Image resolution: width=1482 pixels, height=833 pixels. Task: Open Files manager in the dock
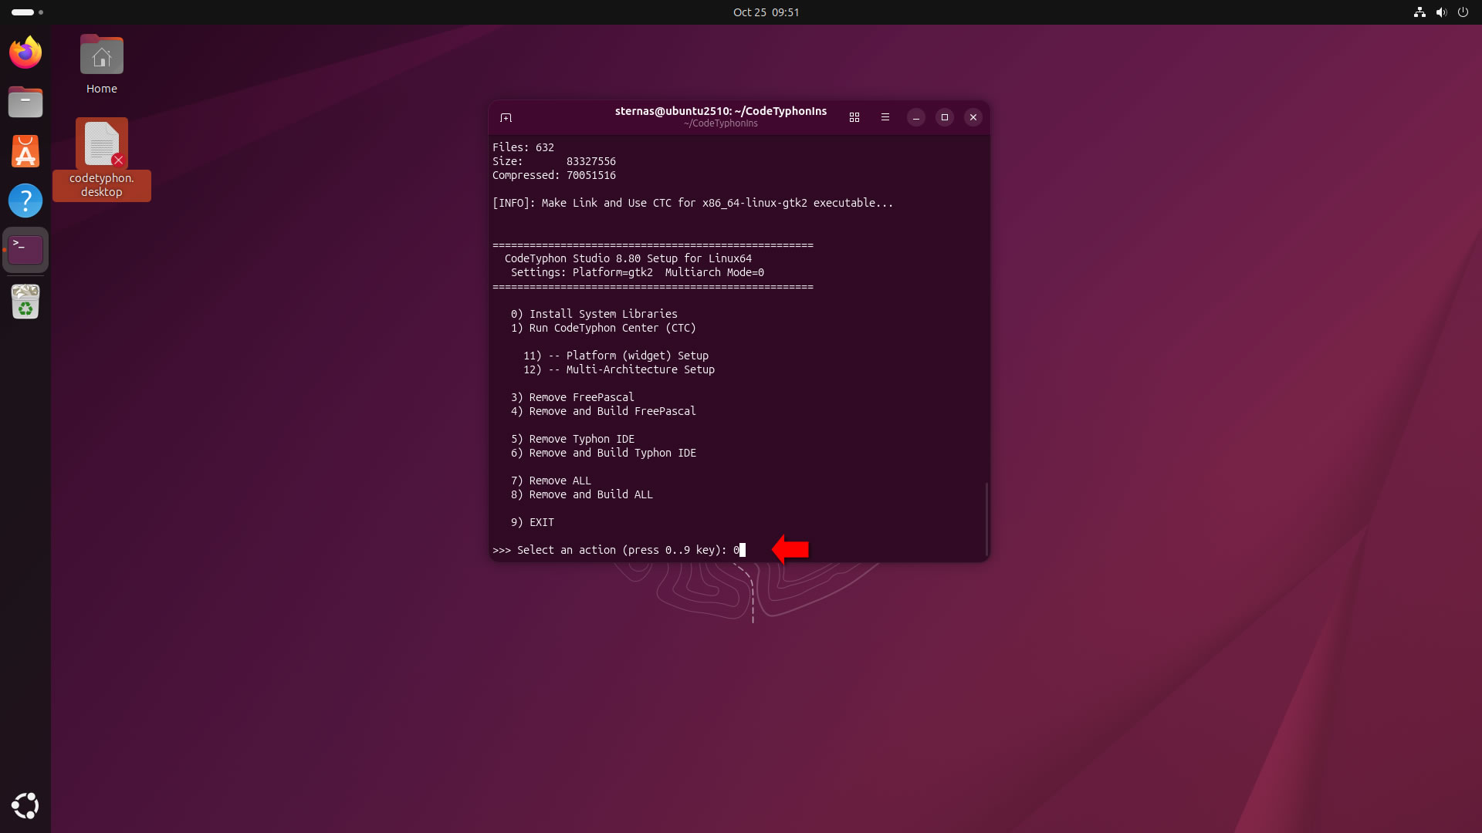[25, 102]
